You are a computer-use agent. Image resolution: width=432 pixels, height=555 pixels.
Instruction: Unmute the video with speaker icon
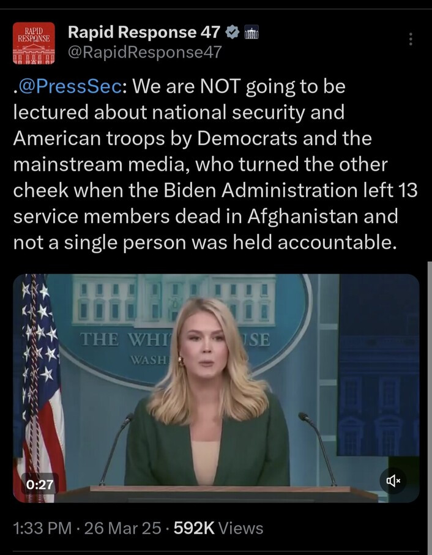click(393, 480)
